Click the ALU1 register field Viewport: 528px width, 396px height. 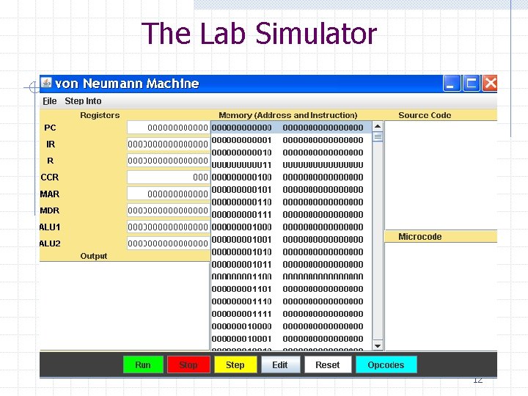pyautogui.click(x=169, y=227)
